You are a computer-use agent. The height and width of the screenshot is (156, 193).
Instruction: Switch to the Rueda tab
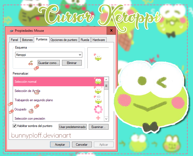pos(85,40)
